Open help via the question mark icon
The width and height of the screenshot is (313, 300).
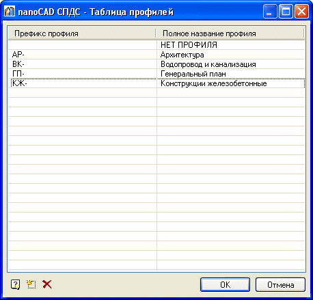tap(16, 284)
